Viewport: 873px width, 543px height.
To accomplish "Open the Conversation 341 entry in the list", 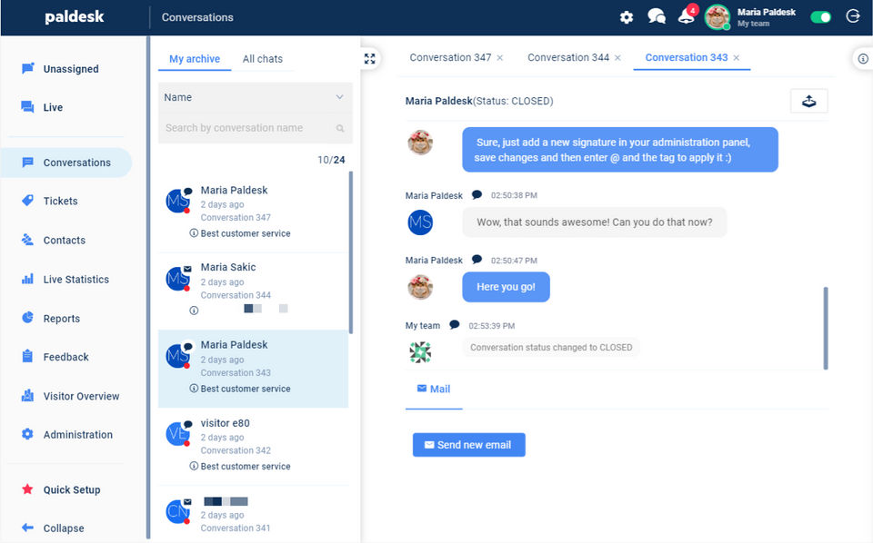I will coord(254,514).
